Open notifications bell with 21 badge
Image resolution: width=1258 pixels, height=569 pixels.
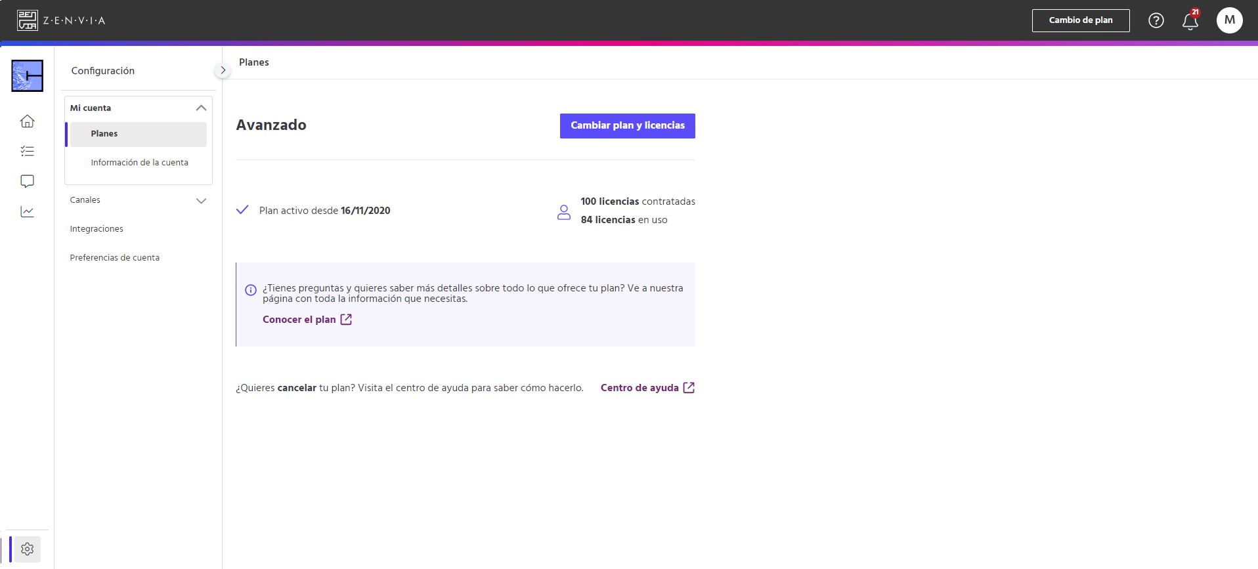1190,20
